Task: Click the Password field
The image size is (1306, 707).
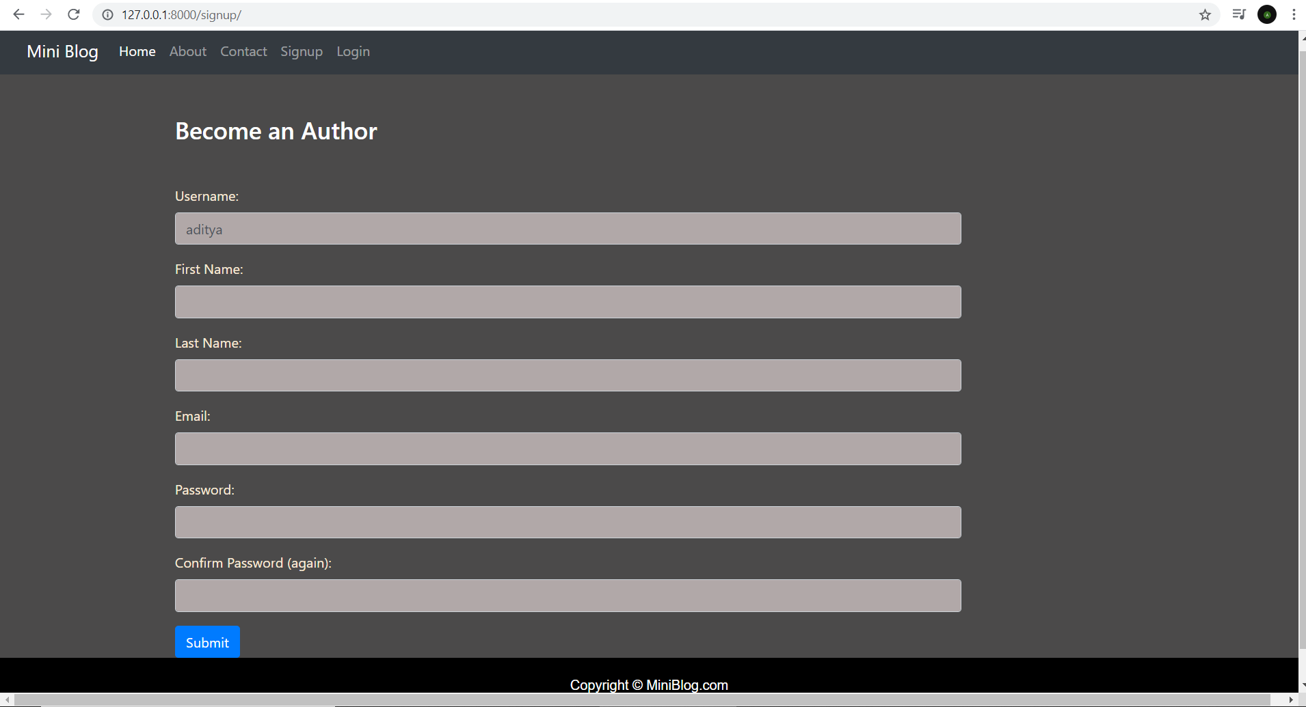Action: point(568,523)
